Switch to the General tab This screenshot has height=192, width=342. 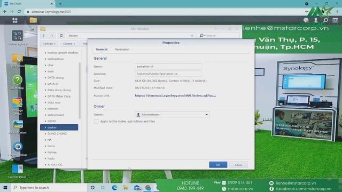(x=102, y=50)
